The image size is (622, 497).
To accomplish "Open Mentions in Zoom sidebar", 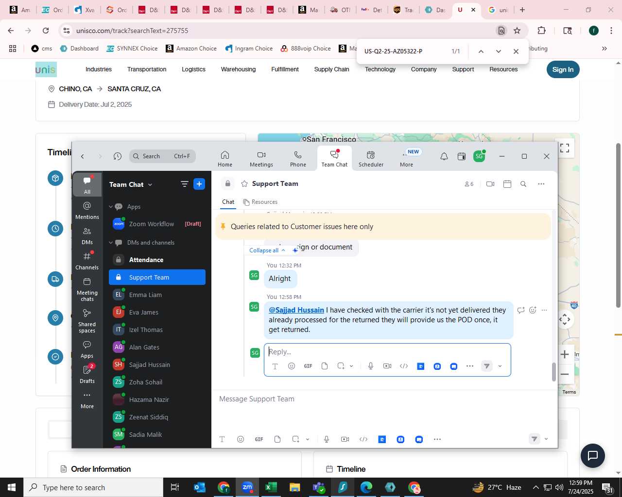I will point(87,210).
